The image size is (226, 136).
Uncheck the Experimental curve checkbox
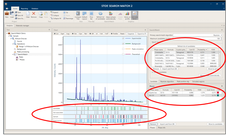(123, 39)
